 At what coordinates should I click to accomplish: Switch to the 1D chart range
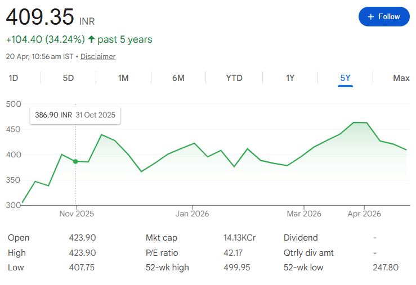click(x=14, y=78)
